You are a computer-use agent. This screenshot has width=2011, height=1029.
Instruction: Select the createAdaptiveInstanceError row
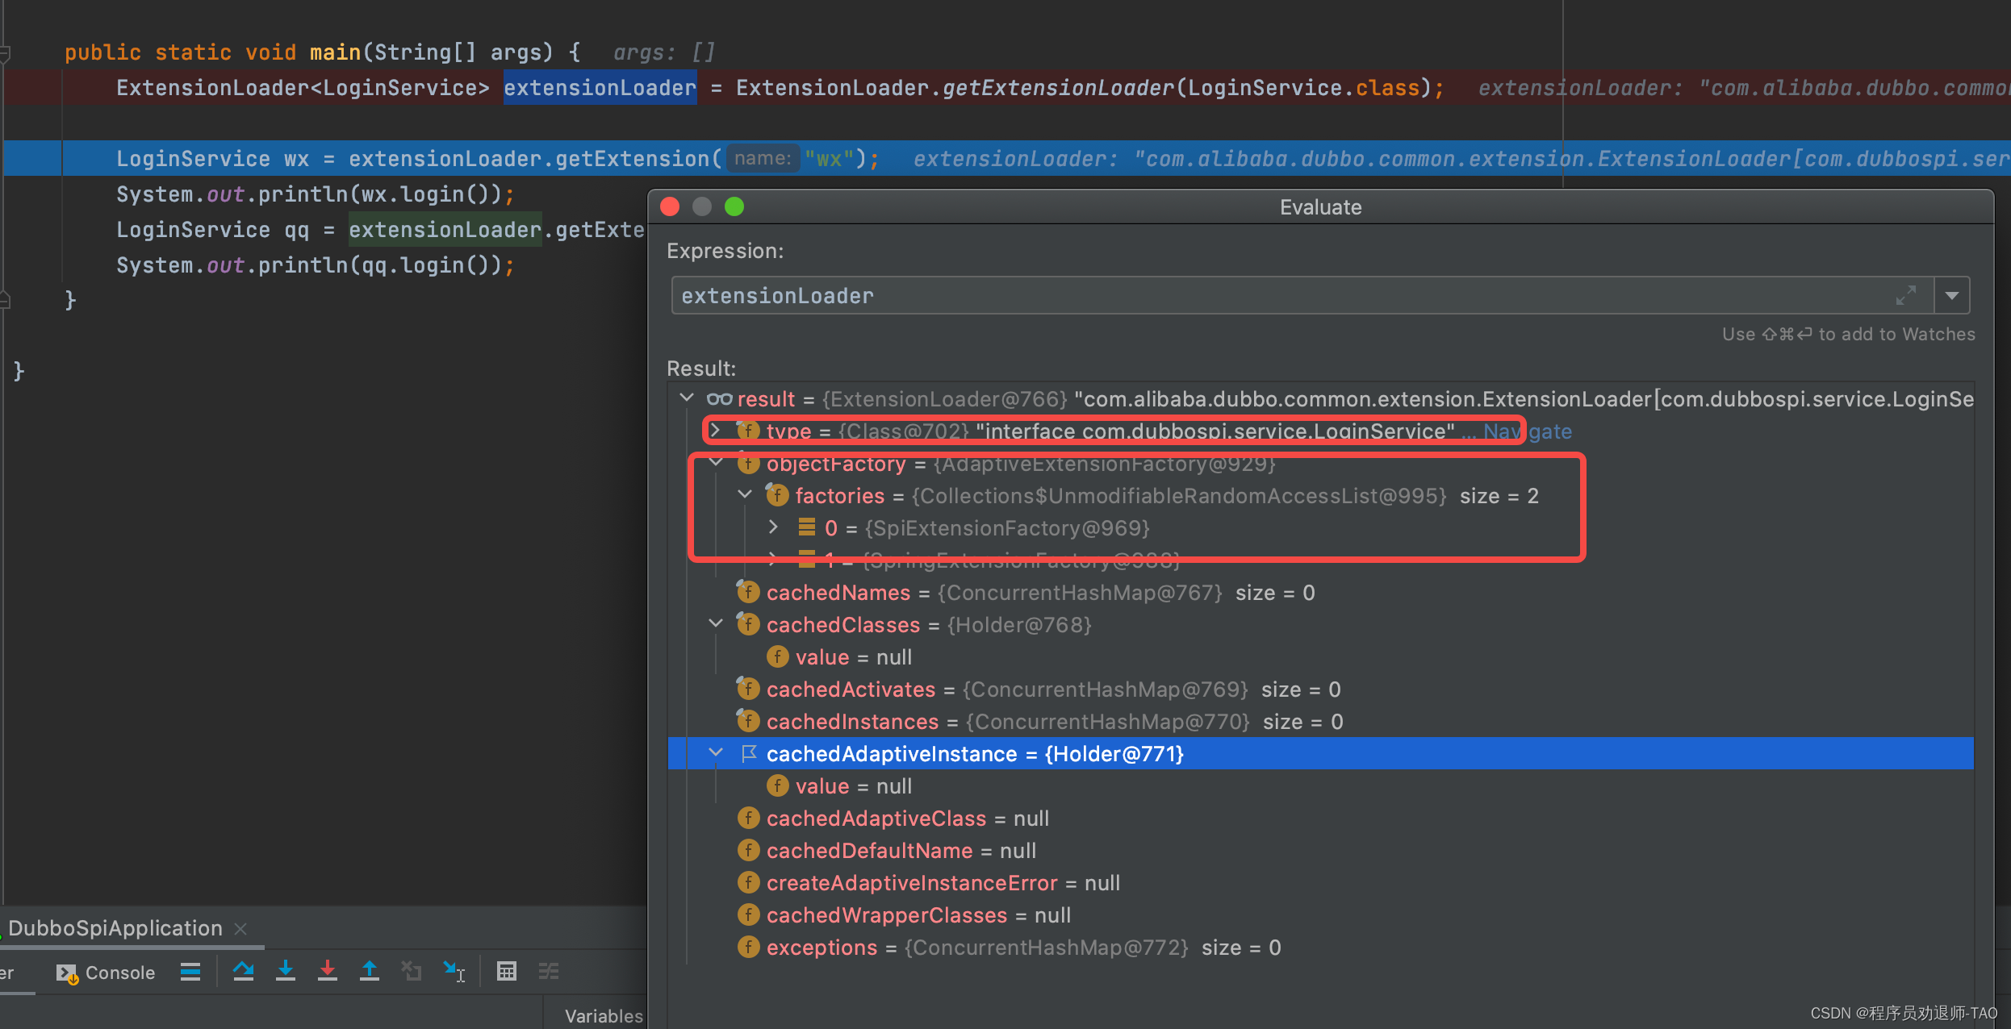[x=1321, y=883]
